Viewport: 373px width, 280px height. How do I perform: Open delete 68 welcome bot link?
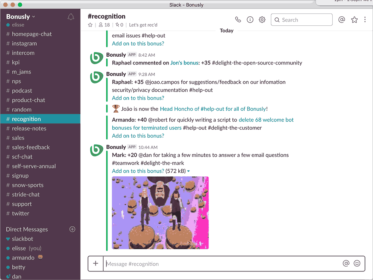coord(266,120)
